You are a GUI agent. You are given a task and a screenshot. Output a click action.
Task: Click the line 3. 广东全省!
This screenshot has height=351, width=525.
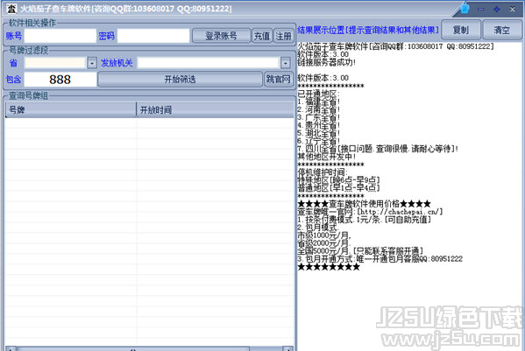[319, 117]
